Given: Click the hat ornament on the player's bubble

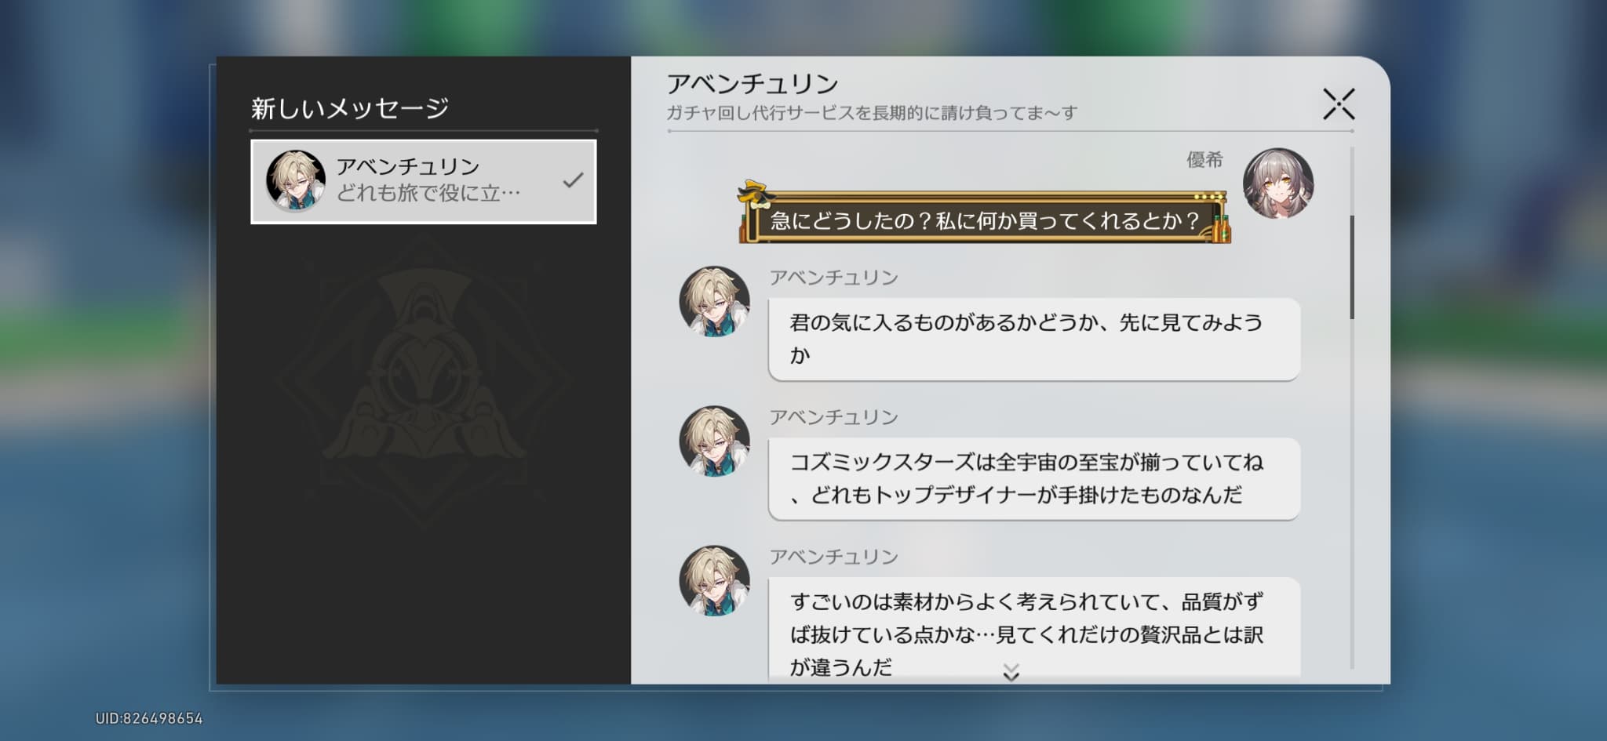Looking at the screenshot, I should pos(755,192).
